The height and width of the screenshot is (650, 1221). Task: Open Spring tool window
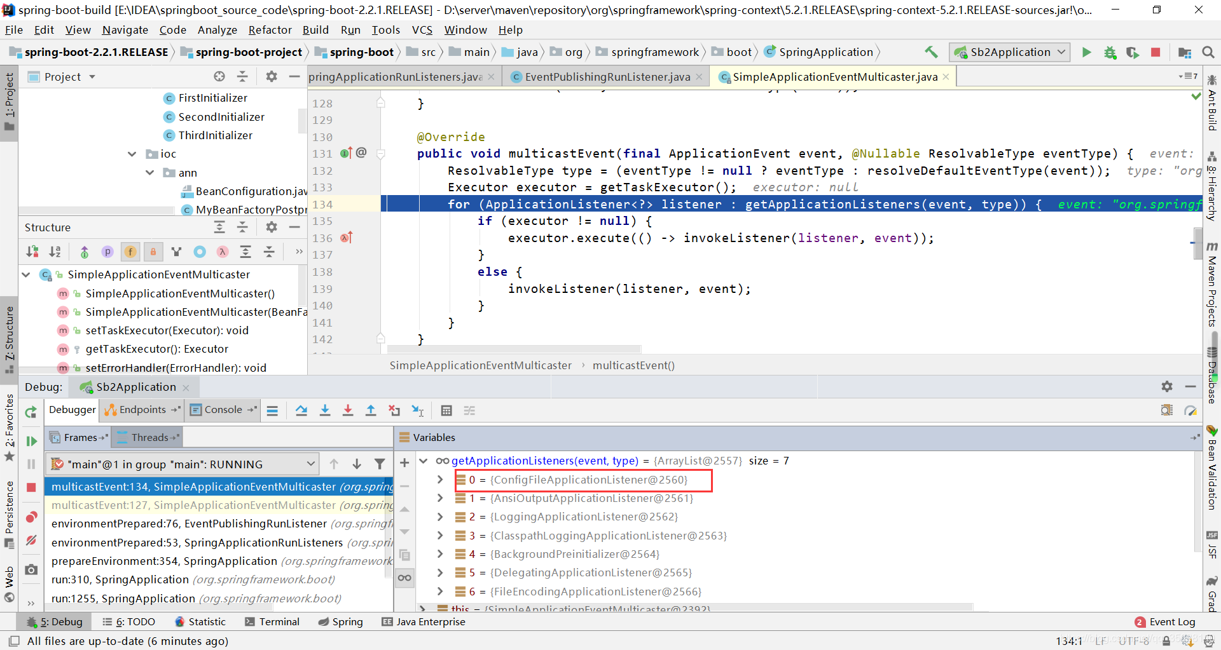pos(340,621)
